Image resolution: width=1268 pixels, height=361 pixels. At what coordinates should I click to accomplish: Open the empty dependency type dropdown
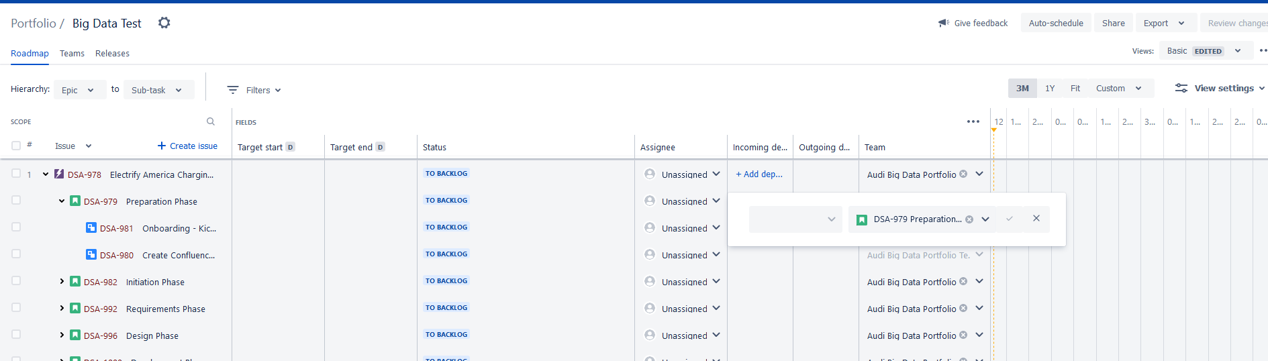pyautogui.click(x=795, y=219)
